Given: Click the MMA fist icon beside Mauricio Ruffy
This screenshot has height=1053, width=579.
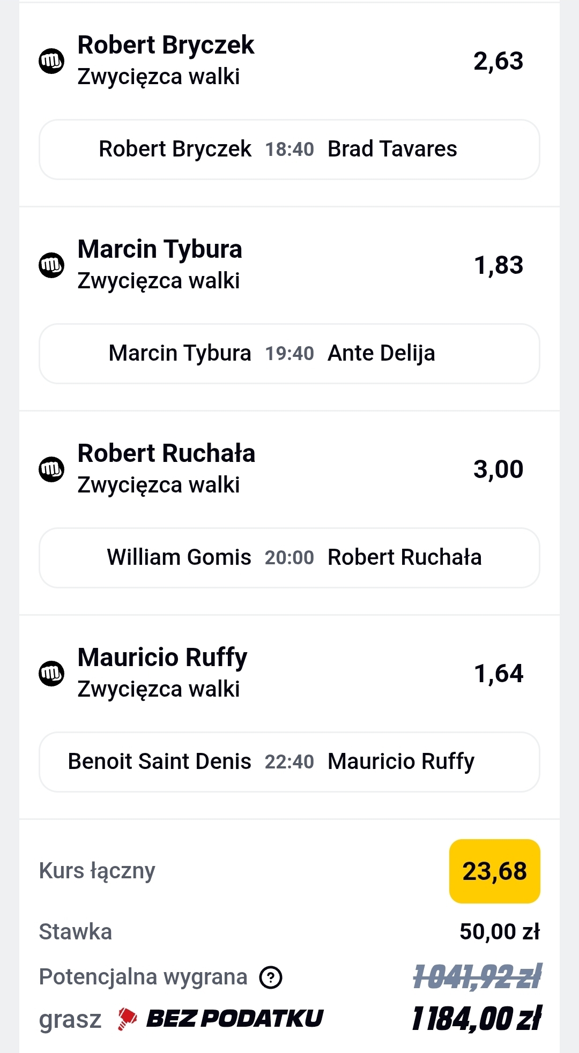Looking at the screenshot, I should [x=51, y=674].
